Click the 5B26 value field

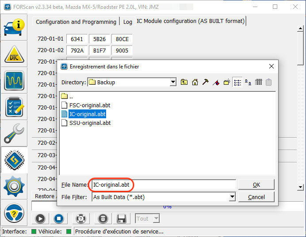[99, 39]
